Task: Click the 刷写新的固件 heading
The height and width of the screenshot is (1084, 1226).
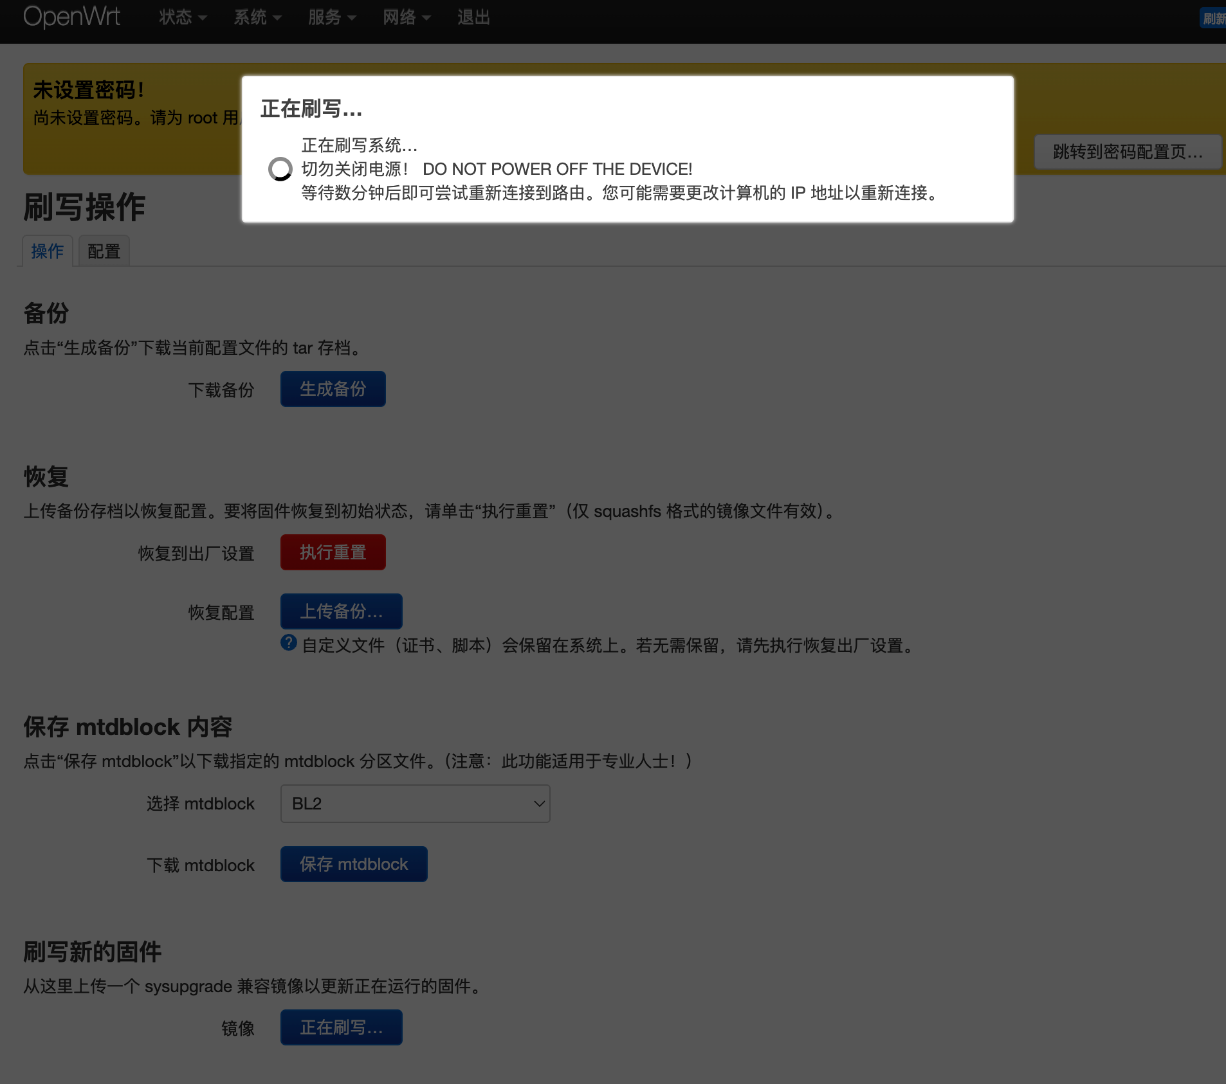Action: (x=92, y=952)
